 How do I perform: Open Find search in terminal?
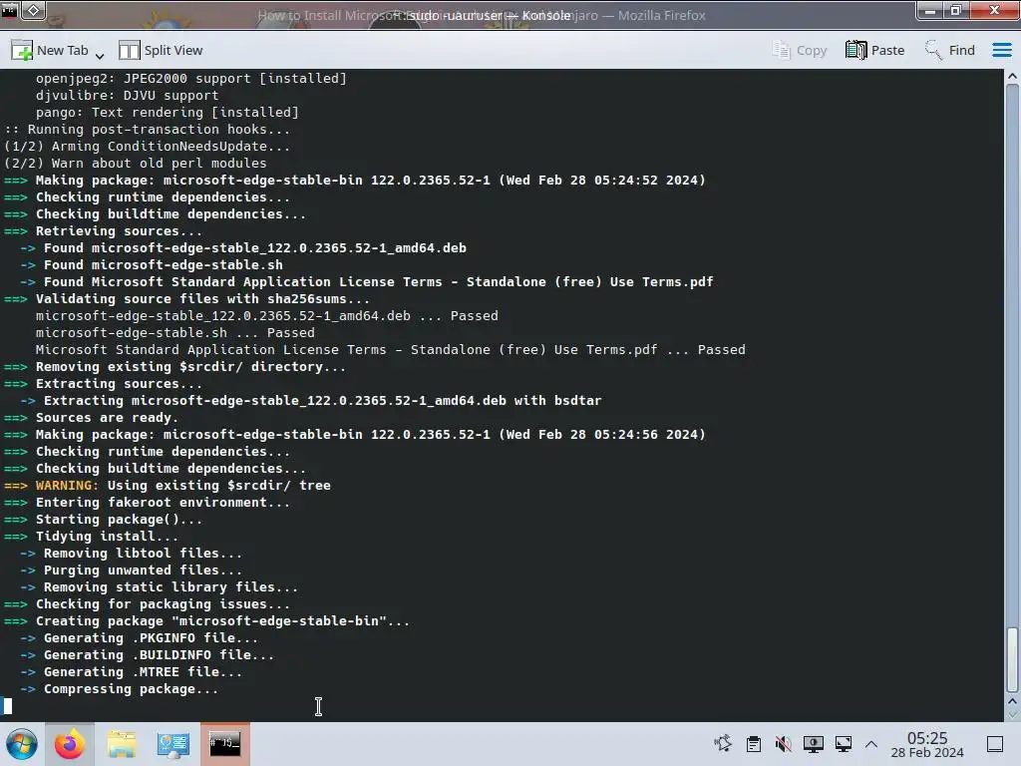pyautogui.click(x=950, y=50)
